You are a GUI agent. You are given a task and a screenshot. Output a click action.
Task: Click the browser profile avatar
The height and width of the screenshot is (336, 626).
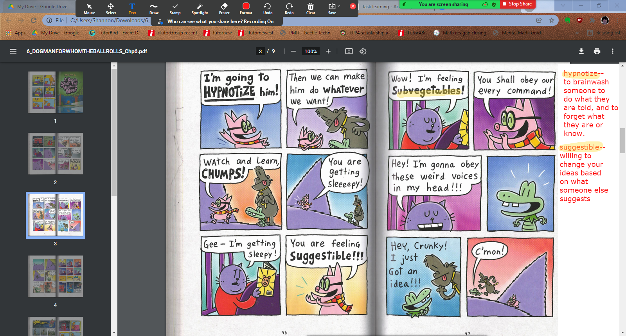(605, 20)
